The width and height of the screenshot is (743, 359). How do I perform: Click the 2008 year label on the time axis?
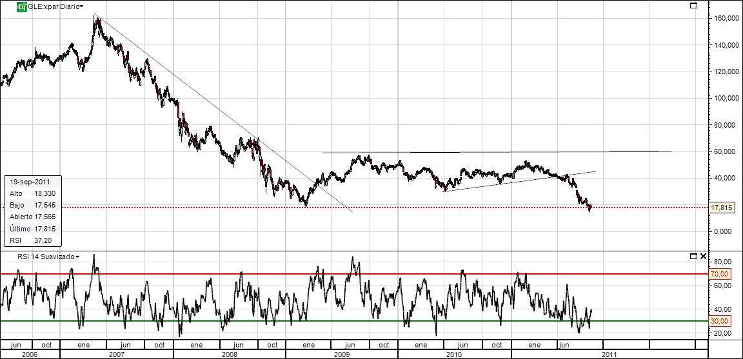click(230, 354)
